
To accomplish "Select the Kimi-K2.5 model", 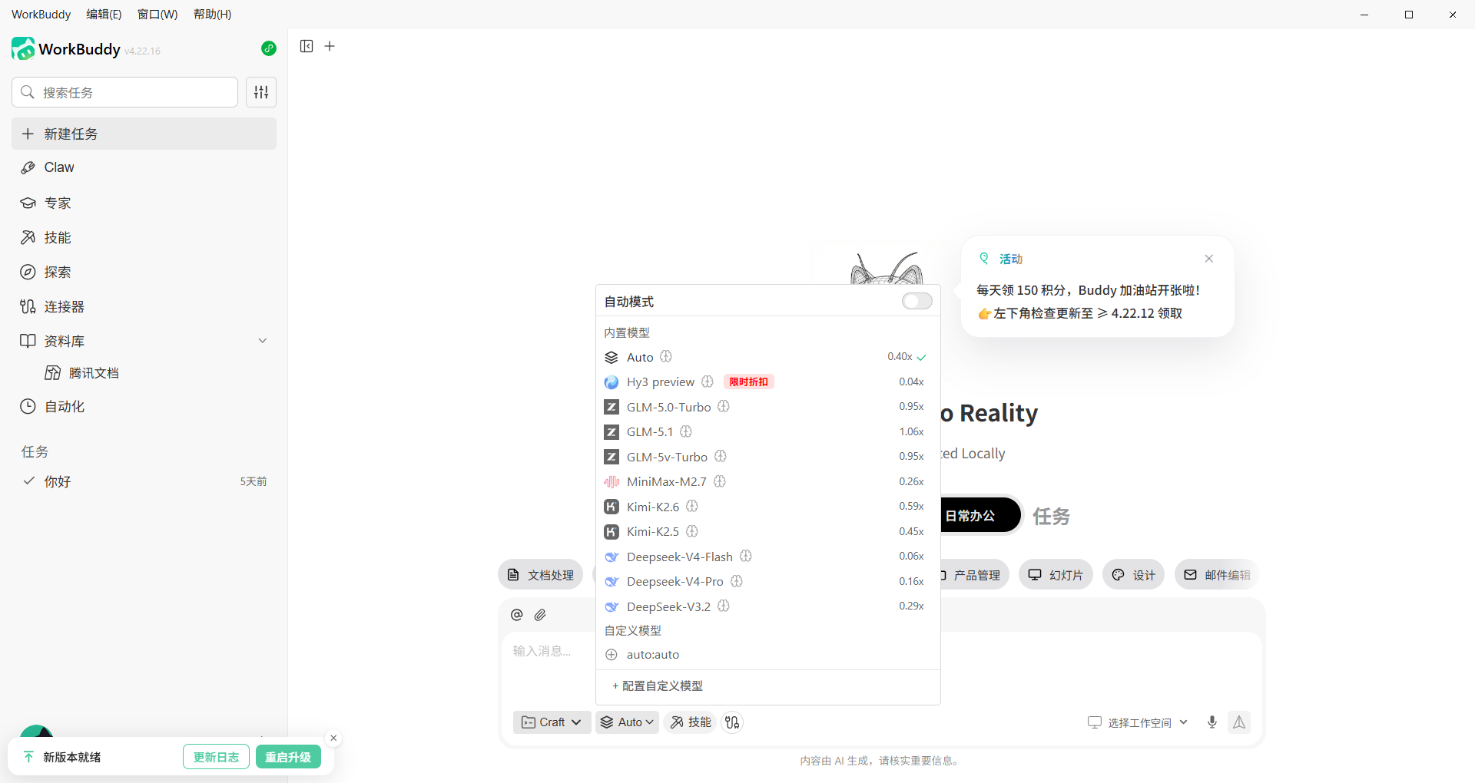I will coord(768,531).
